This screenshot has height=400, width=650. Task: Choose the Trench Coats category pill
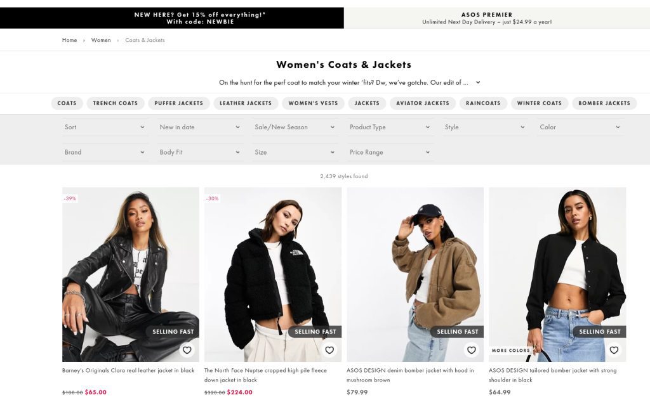coord(116,103)
